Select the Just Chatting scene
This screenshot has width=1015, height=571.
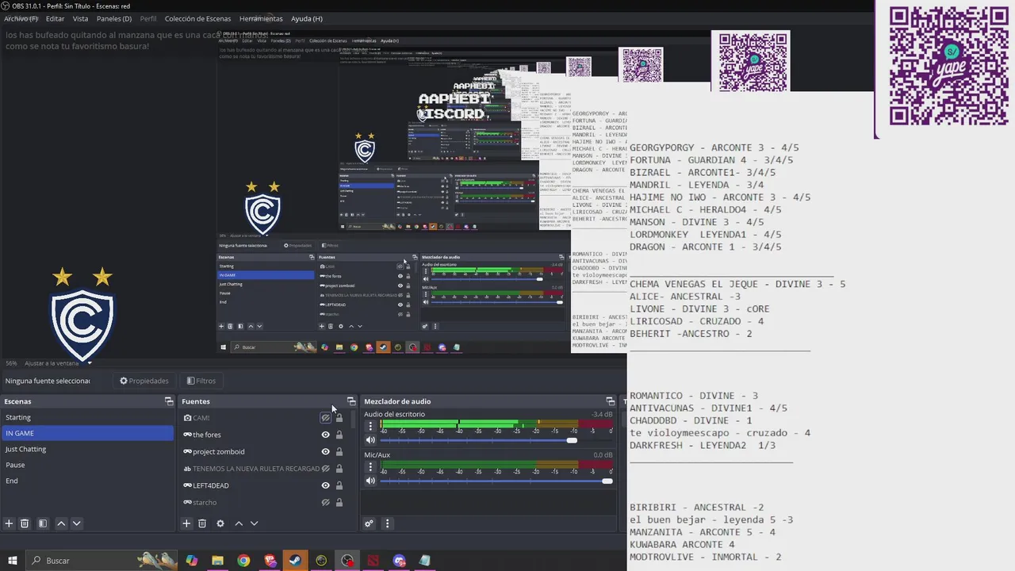pos(87,449)
